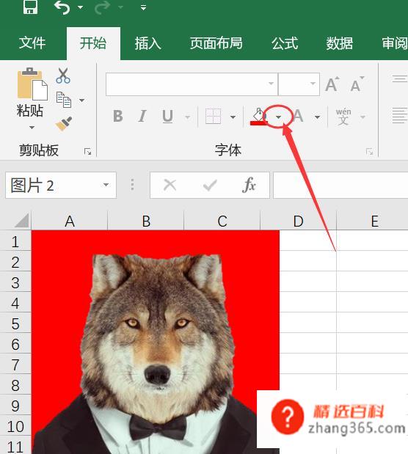The width and height of the screenshot is (408, 454).
Task: Toggle Underline formatting
Action: click(167, 117)
